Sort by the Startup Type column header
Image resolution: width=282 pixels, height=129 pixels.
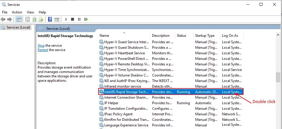[207, 36]
